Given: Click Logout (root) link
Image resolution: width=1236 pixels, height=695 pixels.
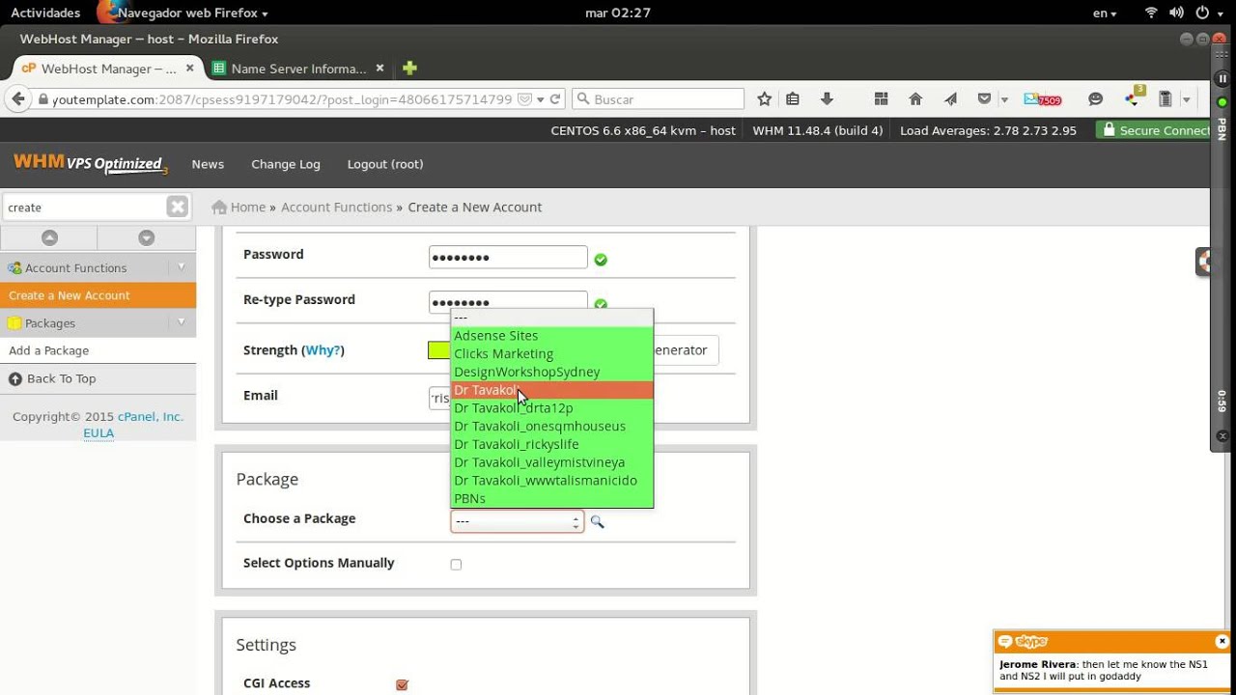Looking at the screenshot, I should click(385, 164).
